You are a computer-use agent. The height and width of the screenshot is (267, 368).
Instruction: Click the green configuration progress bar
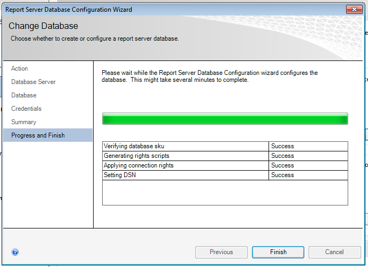click(x=225, y=119)
